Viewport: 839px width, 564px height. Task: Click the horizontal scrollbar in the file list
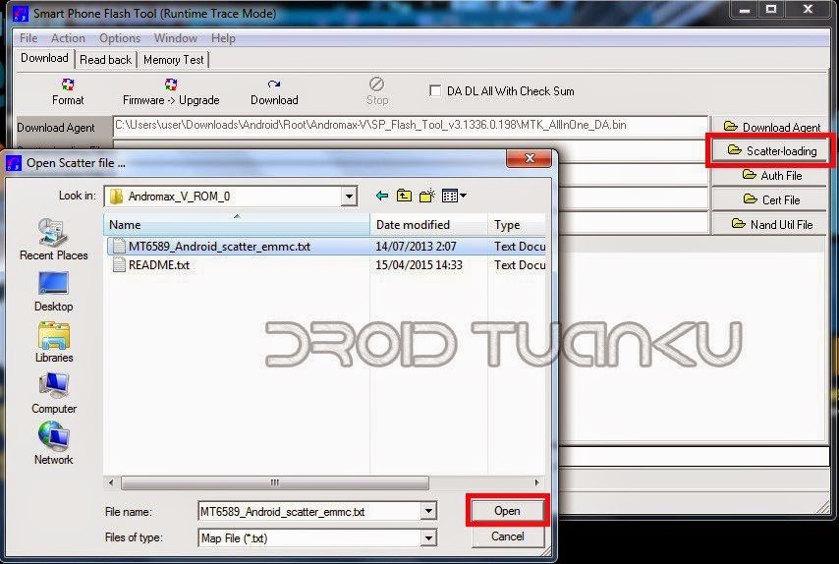(x=274, y=482)
